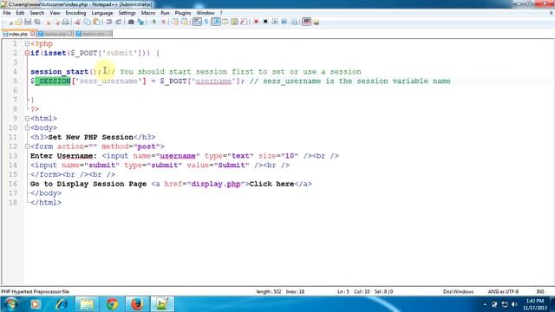Show hidden tray icons arrow
The image size is (555, 312).
tap(485, 304)
